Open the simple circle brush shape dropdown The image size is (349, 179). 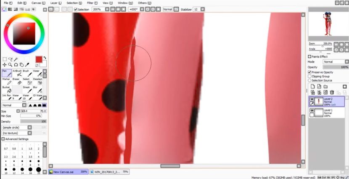pyautogui.click(x=29, y=127)
